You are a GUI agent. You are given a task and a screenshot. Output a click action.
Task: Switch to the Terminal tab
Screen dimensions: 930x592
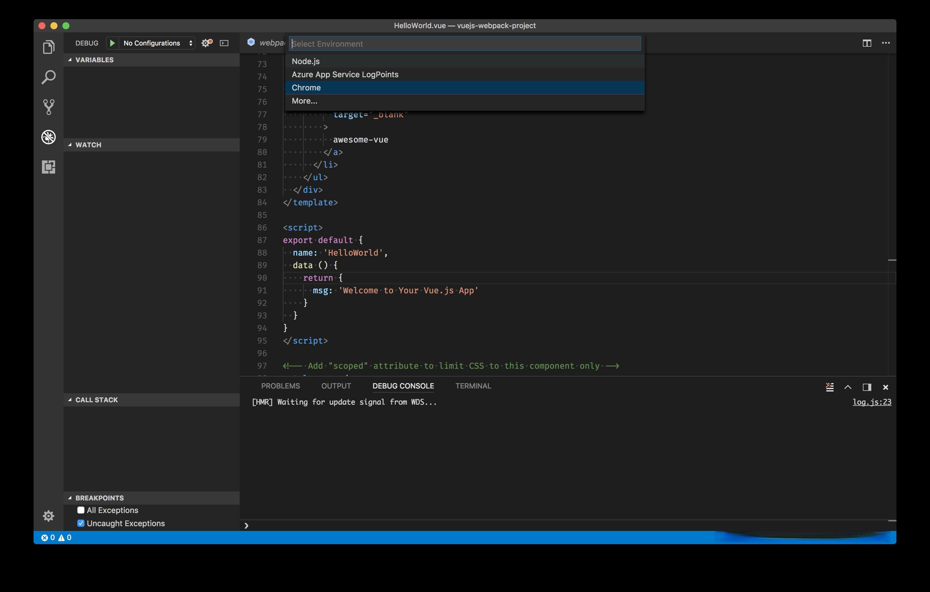[x=473, y=386]
